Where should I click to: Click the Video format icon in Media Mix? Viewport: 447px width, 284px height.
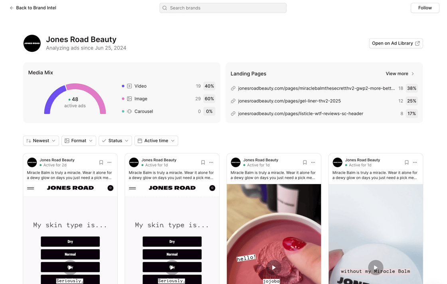[x=129, y=86]
